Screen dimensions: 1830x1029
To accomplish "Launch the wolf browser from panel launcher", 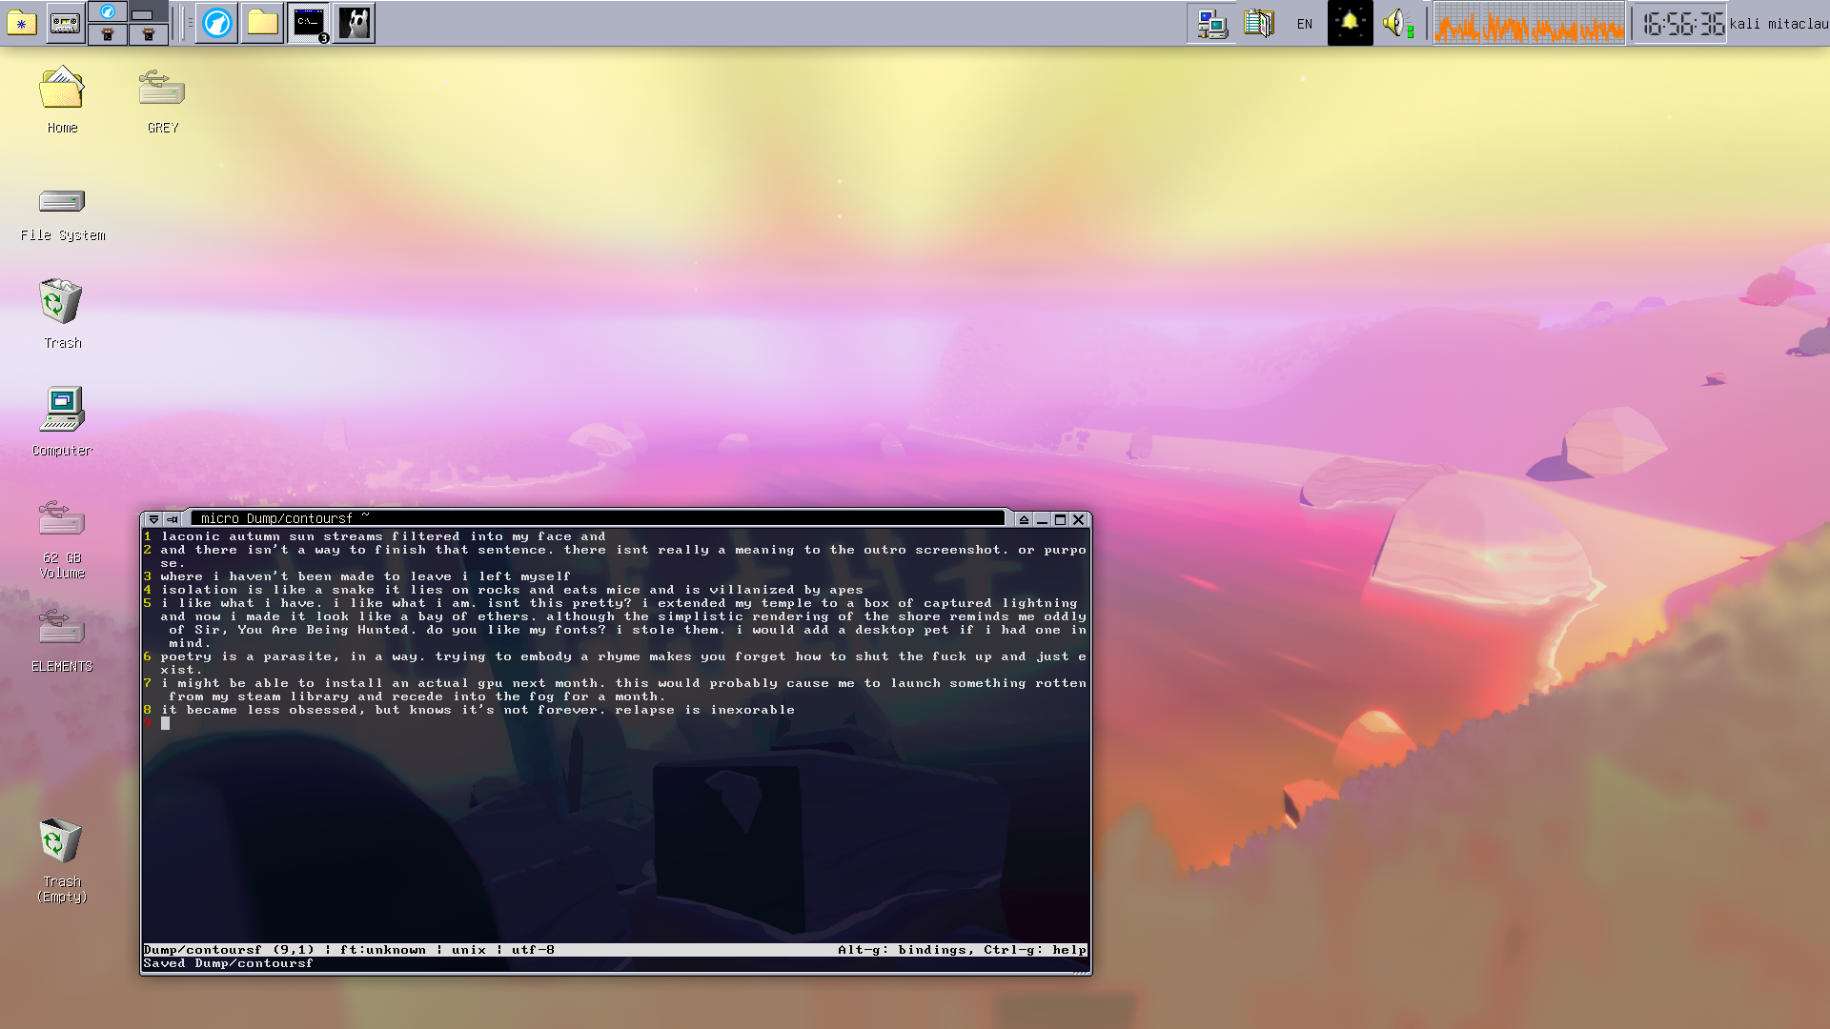I will coord(217,23).
